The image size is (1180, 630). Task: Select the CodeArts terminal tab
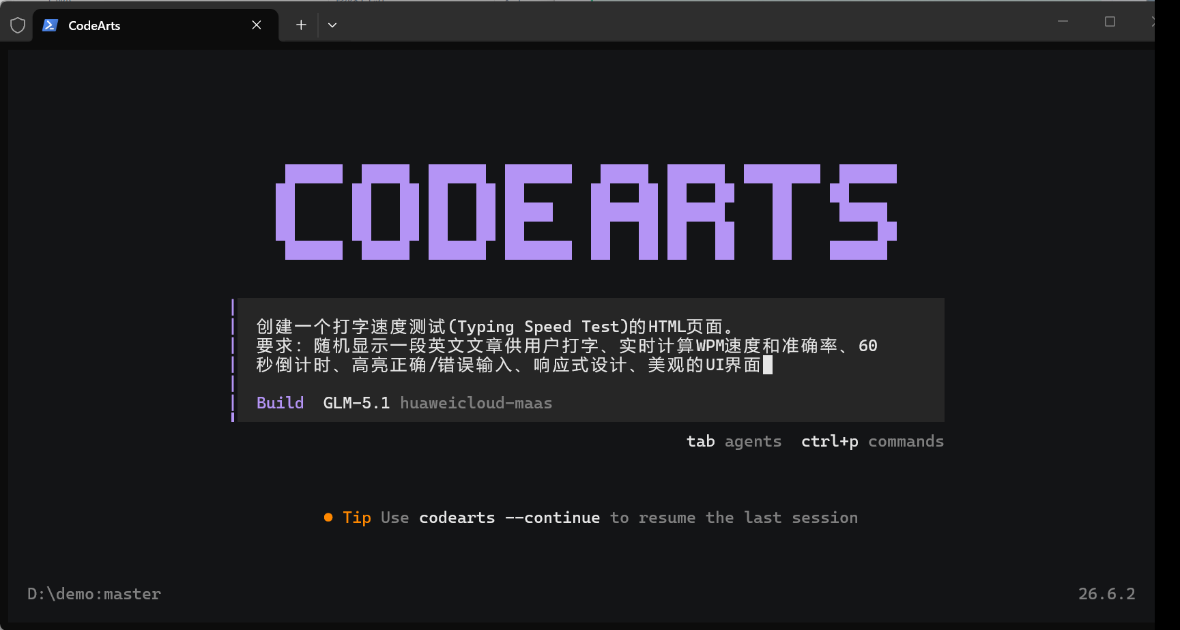click(x=156, y=25)
